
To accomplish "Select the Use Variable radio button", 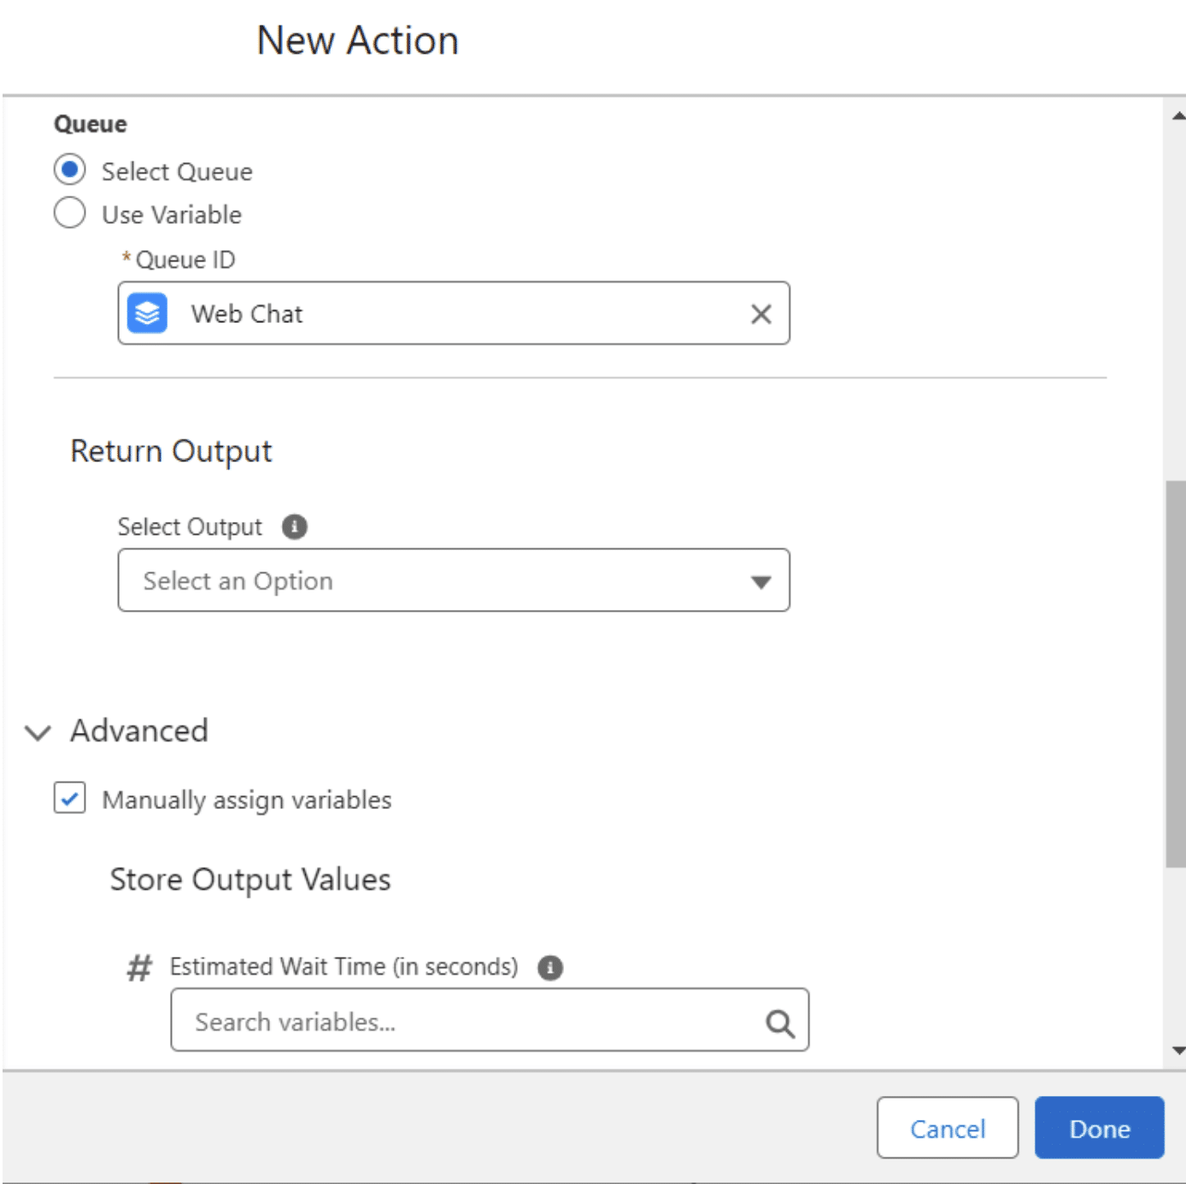I will click(x=69, y=213).
